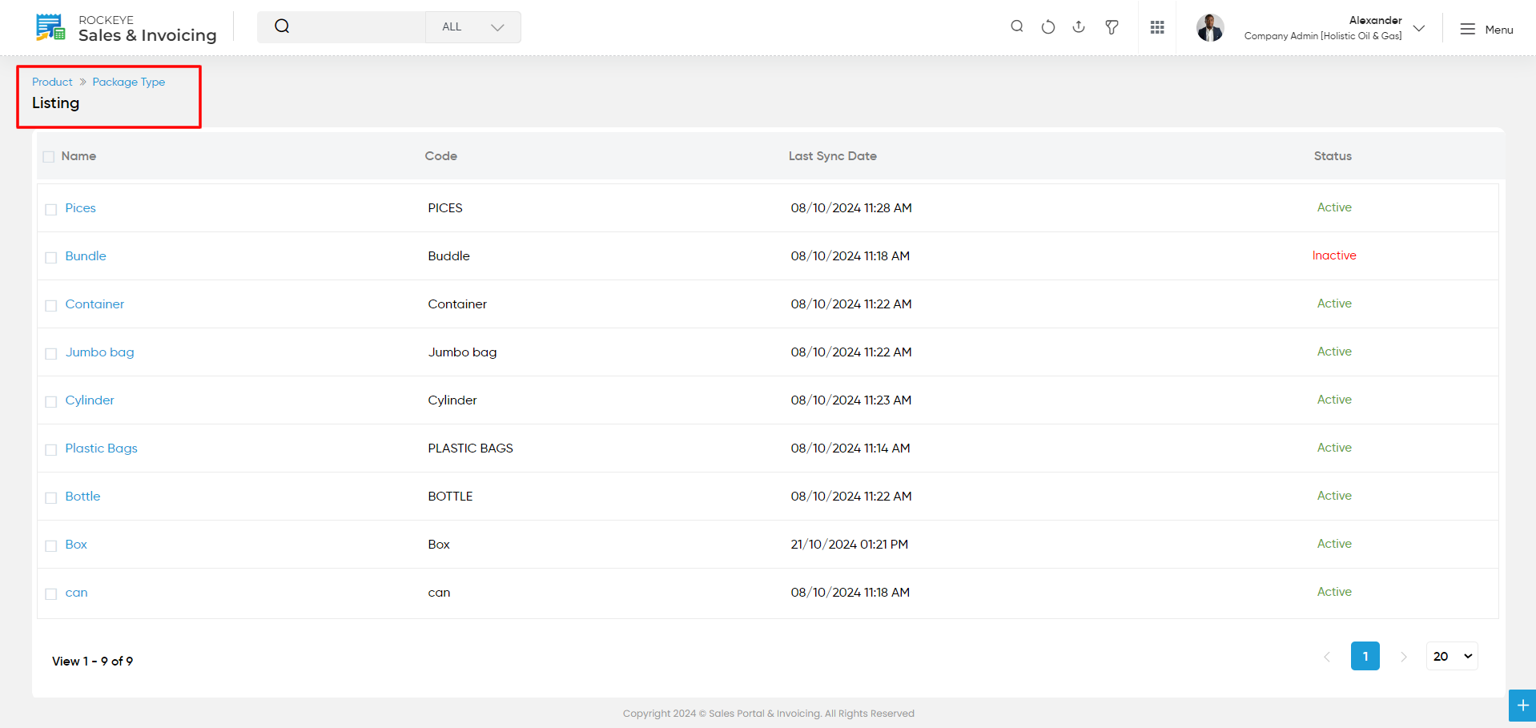Check the Container row checkbox
This screenshot has height=728, width=1536.
[51, 305]
